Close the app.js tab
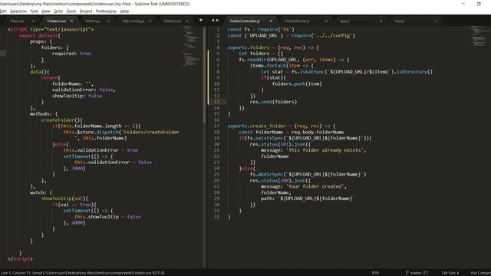 point(381,21)
